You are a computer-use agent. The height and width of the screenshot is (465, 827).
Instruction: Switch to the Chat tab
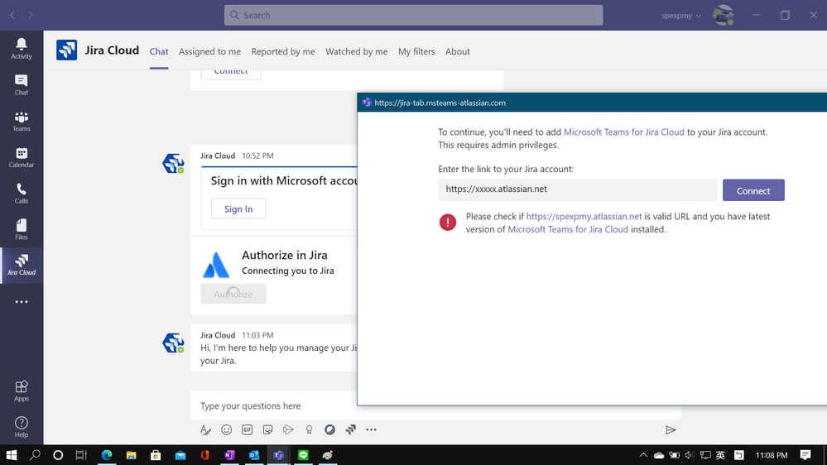[159, 51]
